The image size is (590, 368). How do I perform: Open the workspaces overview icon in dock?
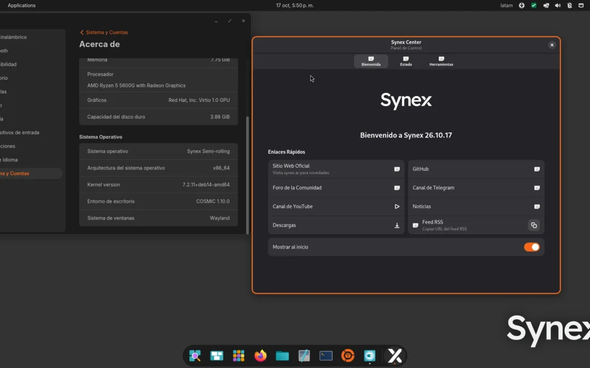point(217,355)
